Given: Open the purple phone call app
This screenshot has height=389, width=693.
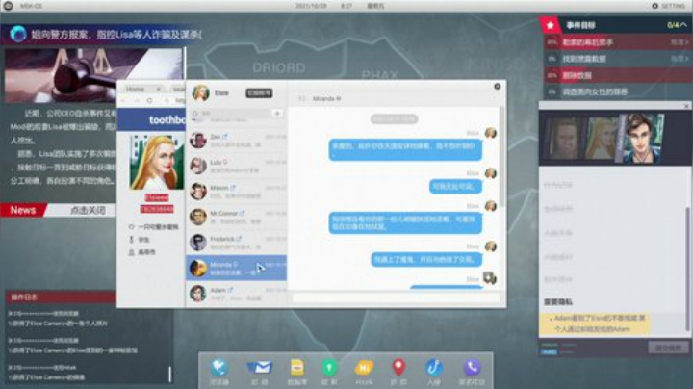Looking at the screenshot, I should (x=472, y=368).
